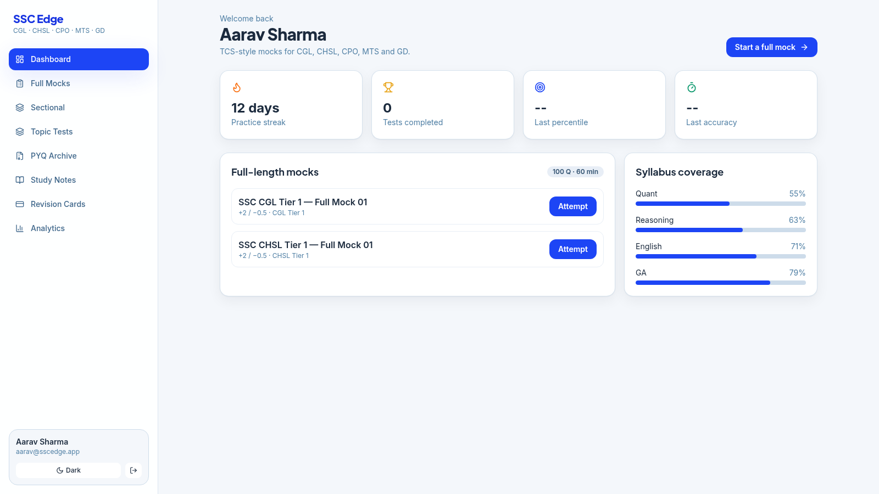Screen dimensions: 879x494
Task: Click the GA coverage progress bar
Action: pos(721,283)
